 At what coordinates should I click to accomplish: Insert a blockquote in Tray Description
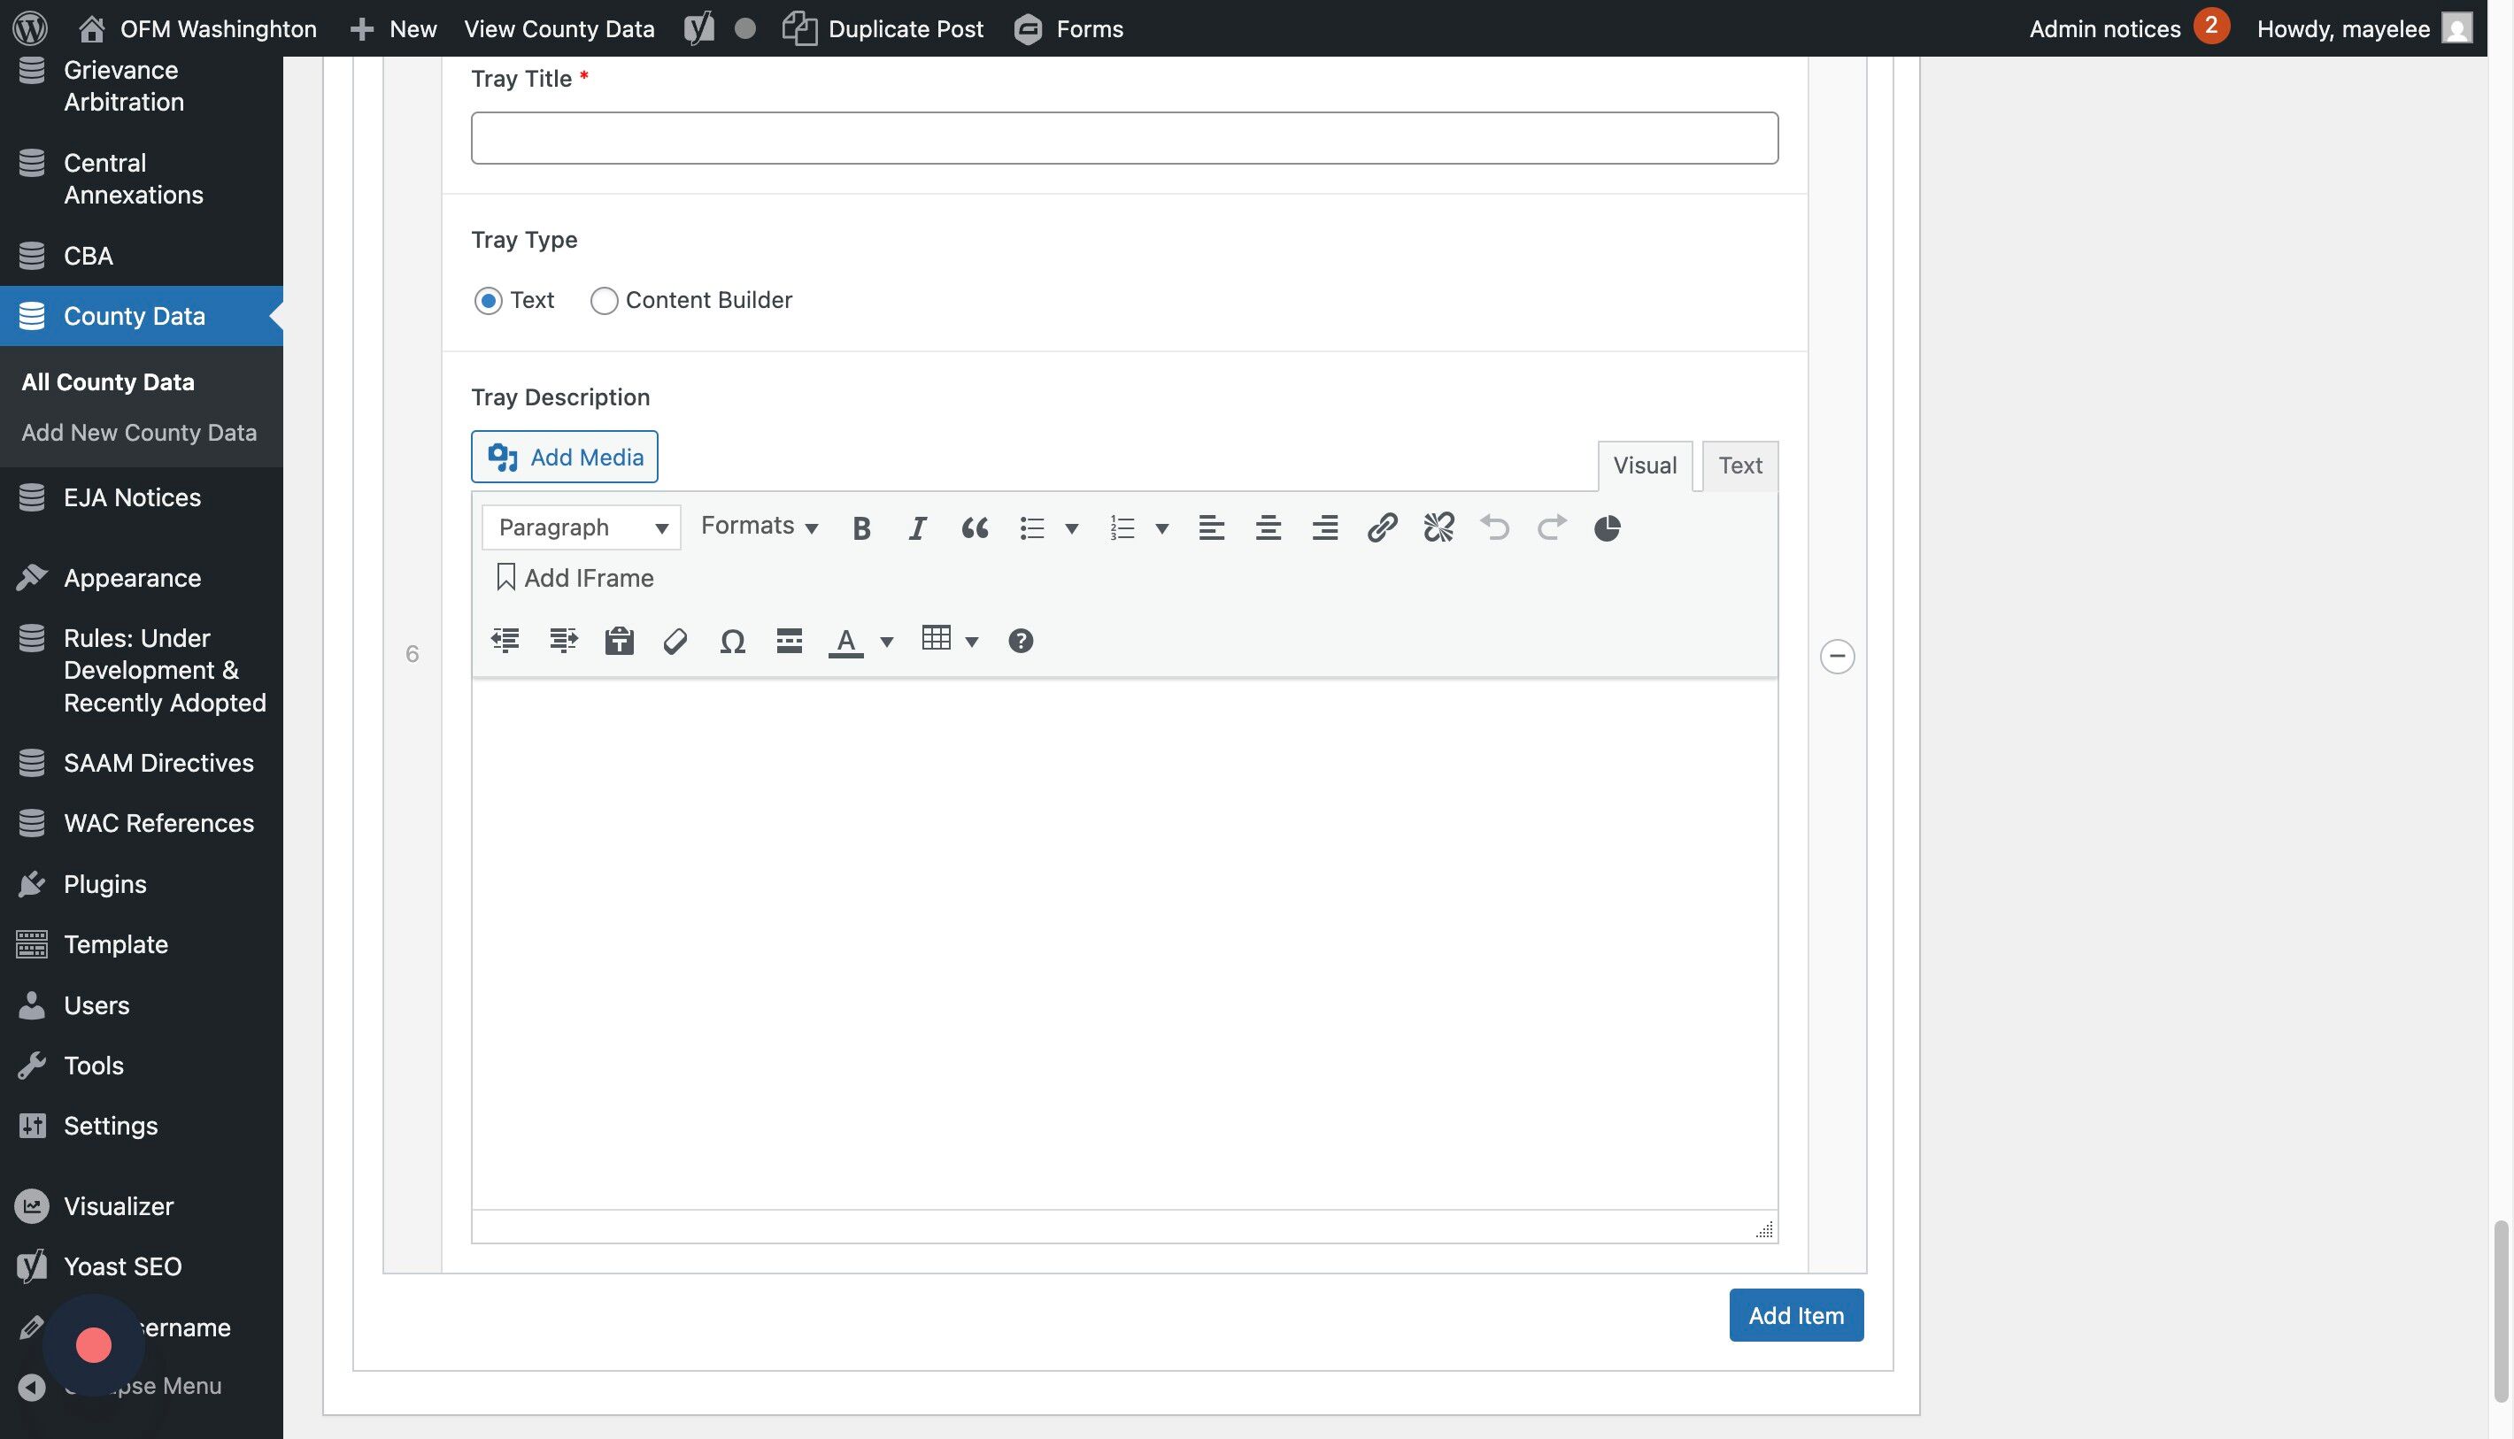975,527
